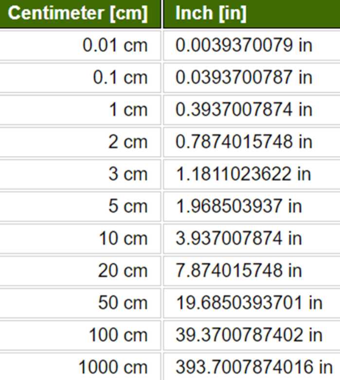The height and width of the screenshot is (380, 340).
Task: Pick the "0.7874015748 in" value
Action: [x=244, y=142]
